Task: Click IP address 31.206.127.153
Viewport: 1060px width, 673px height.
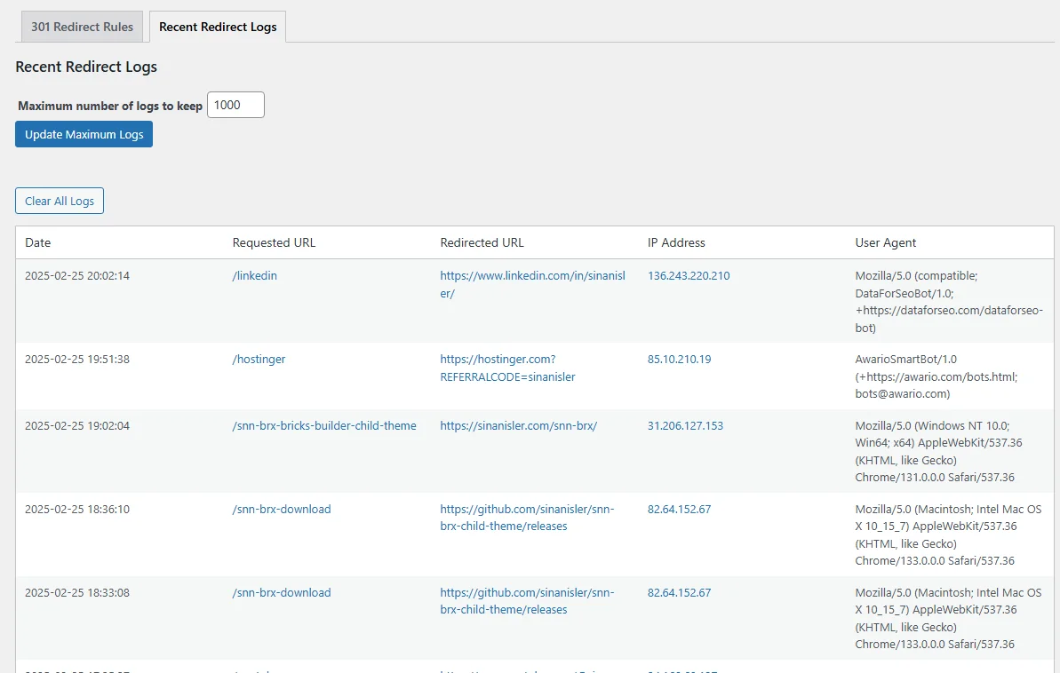Action: pos(685,426)
